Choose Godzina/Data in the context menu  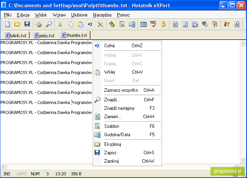click(127, 135)
